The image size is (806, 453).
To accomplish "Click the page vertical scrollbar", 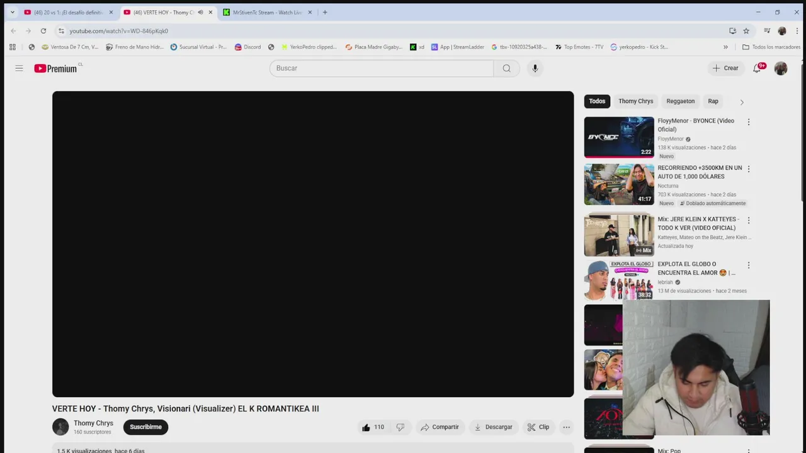I will click(x=802, y=132).
